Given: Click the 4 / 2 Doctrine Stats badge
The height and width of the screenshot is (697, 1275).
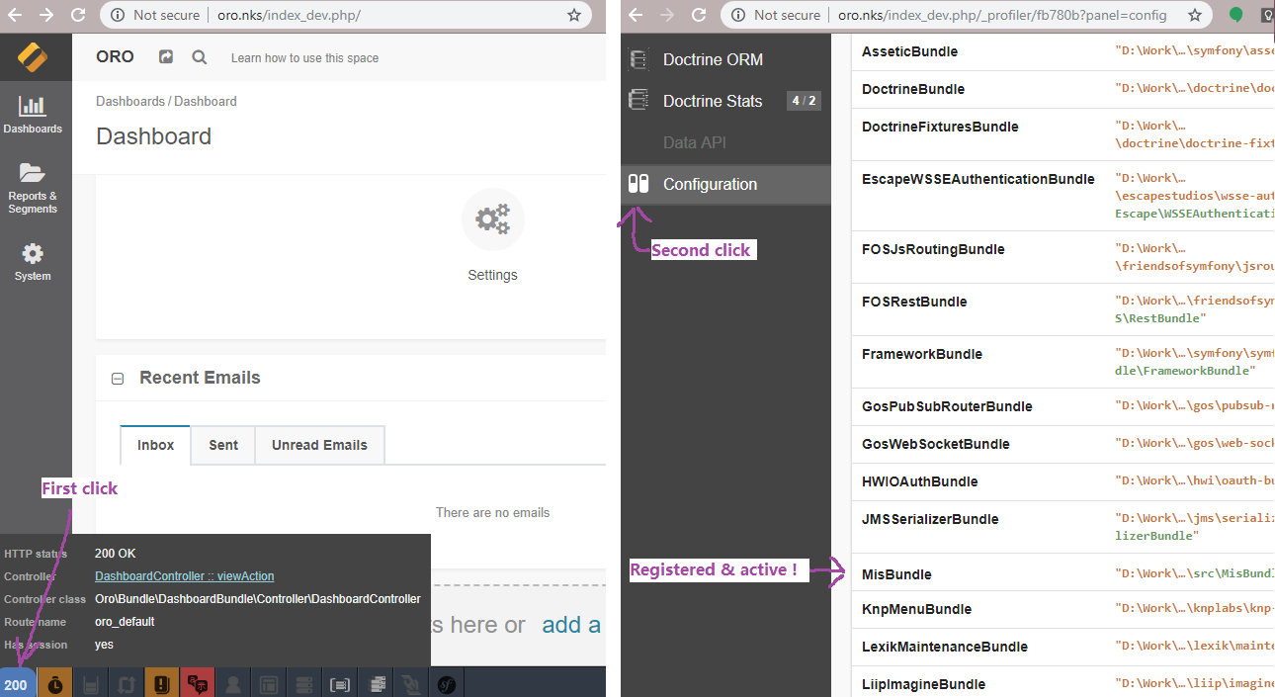Looking at the screenshot, I should click(x=804, y=101).
